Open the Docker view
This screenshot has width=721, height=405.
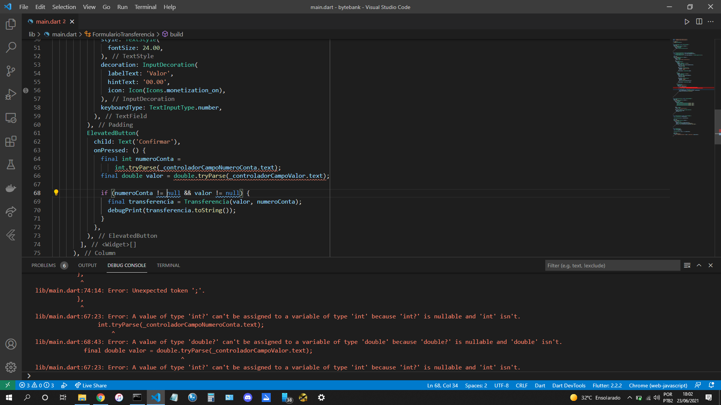click(11, 188)
